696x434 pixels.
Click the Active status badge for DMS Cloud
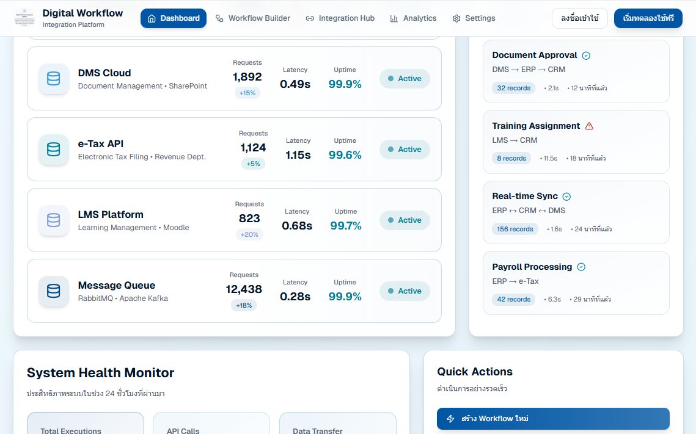(405, 79)
